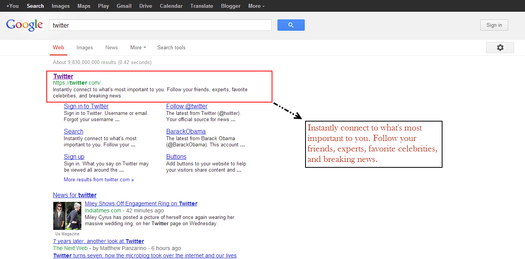Open the Search sitelink under Twitter

tap(74, 131)
